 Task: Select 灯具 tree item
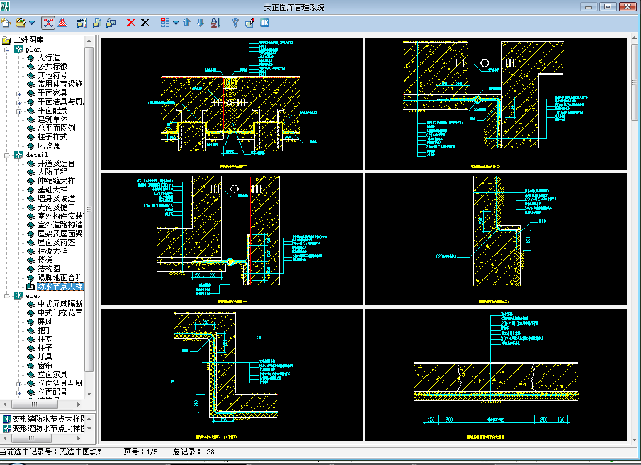45,356
